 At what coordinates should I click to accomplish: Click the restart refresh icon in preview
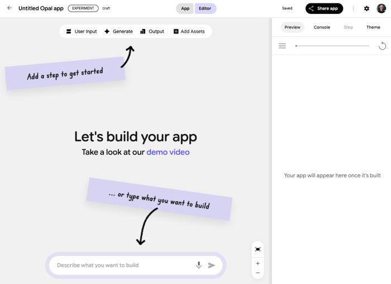click(382, 46)
